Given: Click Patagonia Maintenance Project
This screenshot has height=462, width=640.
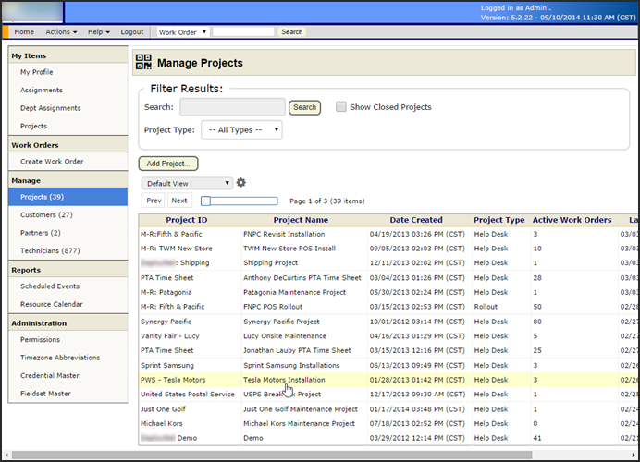Looking at the screenshot, I should pos(294,292).
